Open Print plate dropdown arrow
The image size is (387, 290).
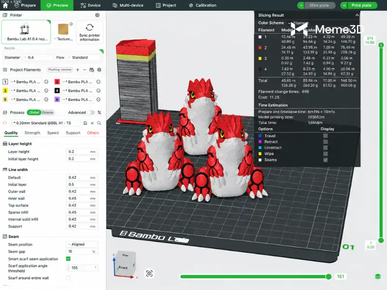(344, 5)
